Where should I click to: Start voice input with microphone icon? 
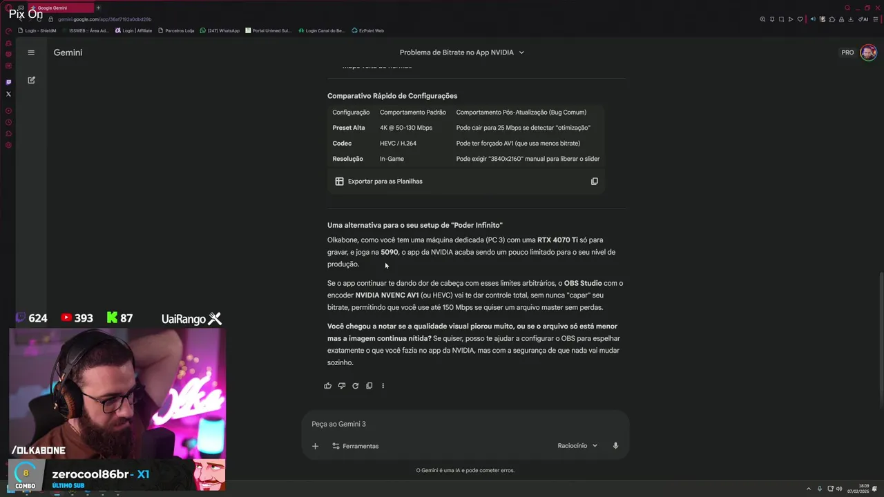tap(615, 446)
